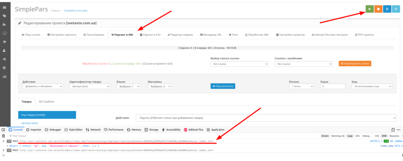Open the 'Артикул [sku]' link
This screenshot has height=161, width=403.
tap(30, 123)
